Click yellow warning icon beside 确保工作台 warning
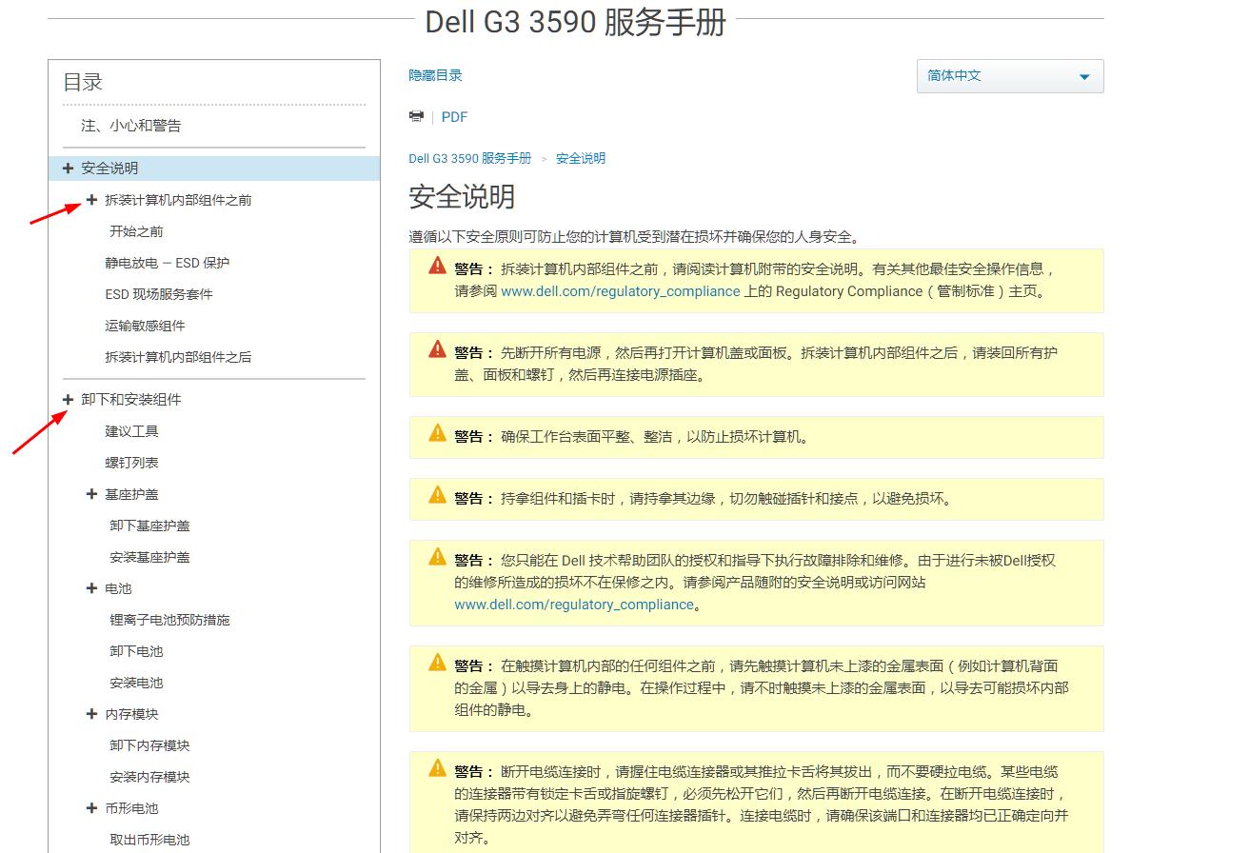 [x=435, y=435]
